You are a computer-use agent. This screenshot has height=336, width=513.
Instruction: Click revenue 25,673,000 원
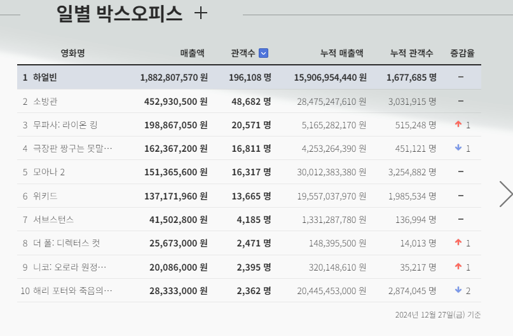click(x=178, y=243)
